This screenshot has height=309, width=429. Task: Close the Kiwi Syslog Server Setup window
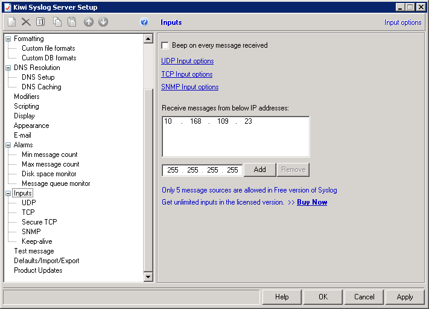(x=421, y=7)
